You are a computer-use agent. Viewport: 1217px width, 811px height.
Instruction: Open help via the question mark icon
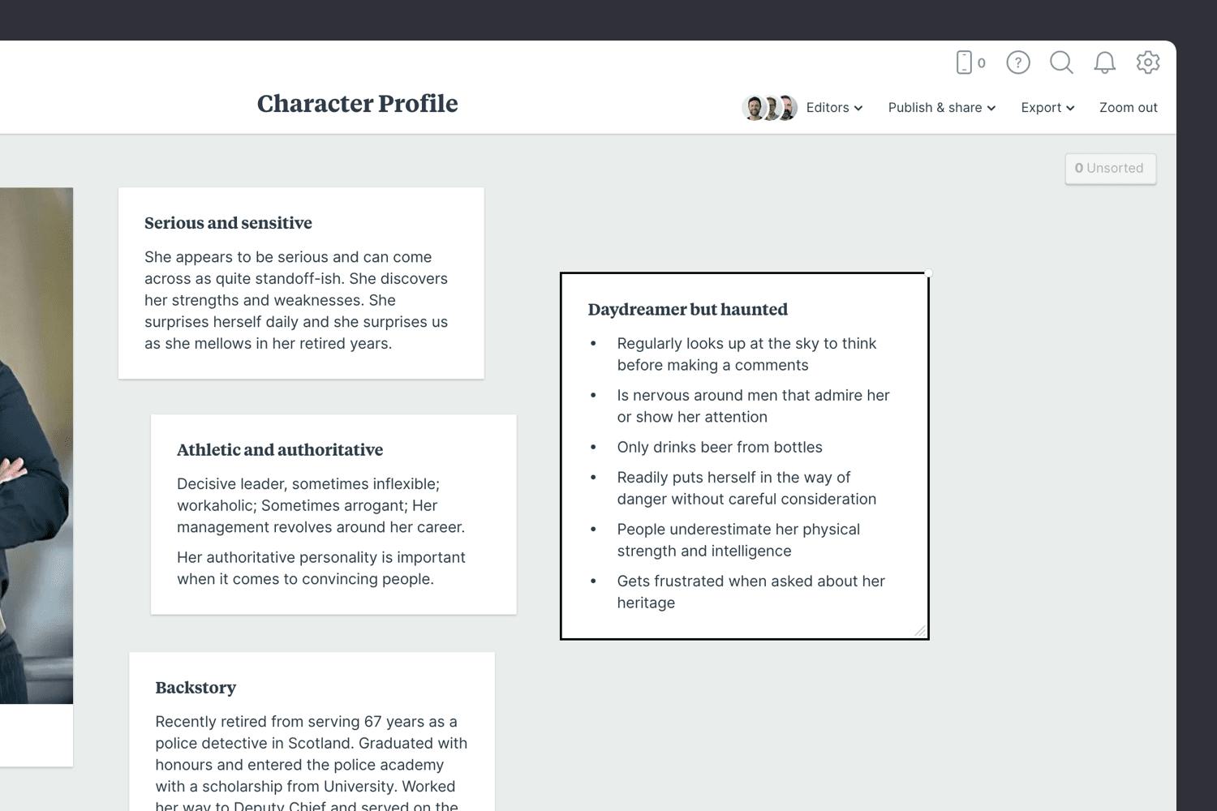[x=1017, y=62]
